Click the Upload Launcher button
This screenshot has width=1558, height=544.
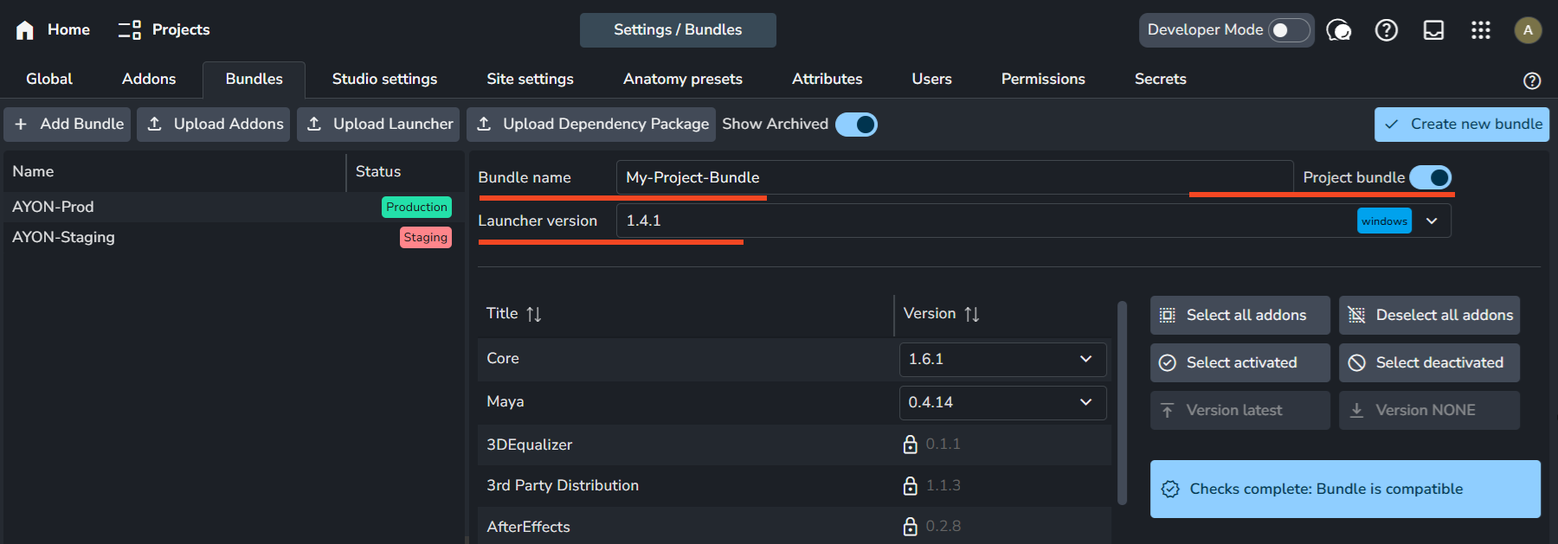point(381,124)
